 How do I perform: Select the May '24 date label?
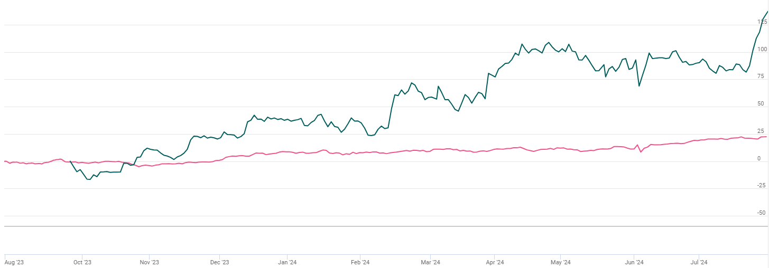(x=561, y=262)
